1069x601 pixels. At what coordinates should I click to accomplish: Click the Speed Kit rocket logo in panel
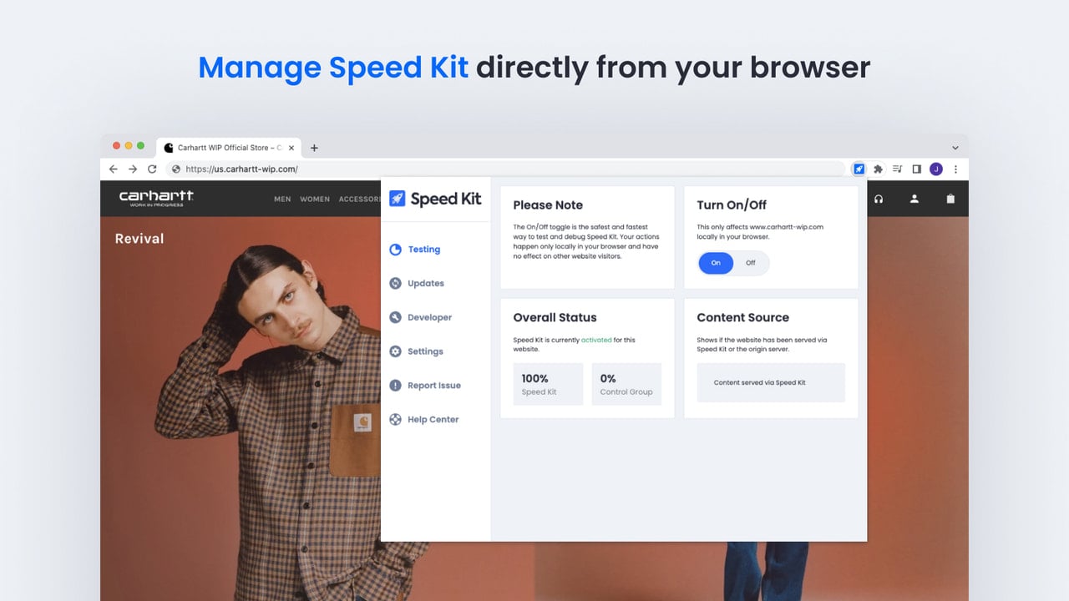tap(398, 199)
